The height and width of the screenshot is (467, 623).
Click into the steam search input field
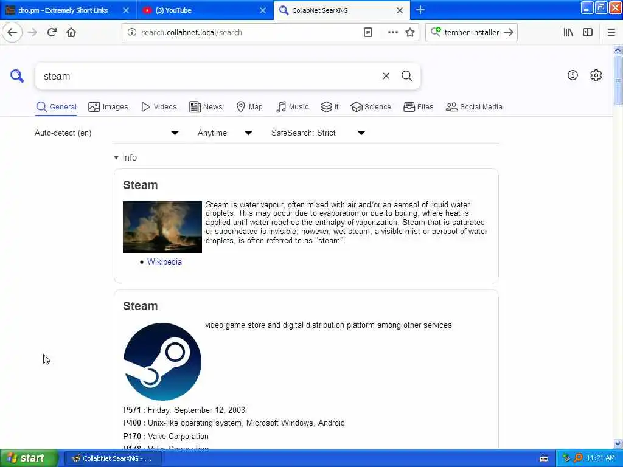(x=211, y=76)
